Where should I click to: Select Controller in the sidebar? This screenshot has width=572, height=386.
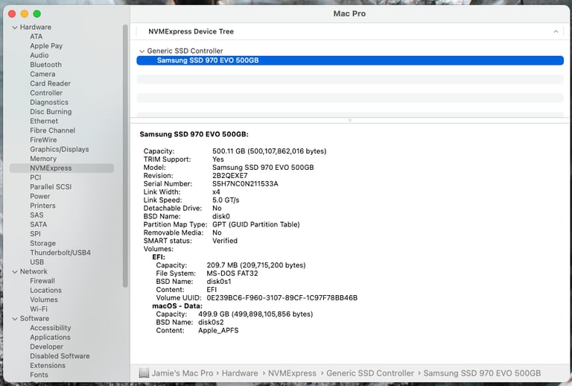click(46, 93)
